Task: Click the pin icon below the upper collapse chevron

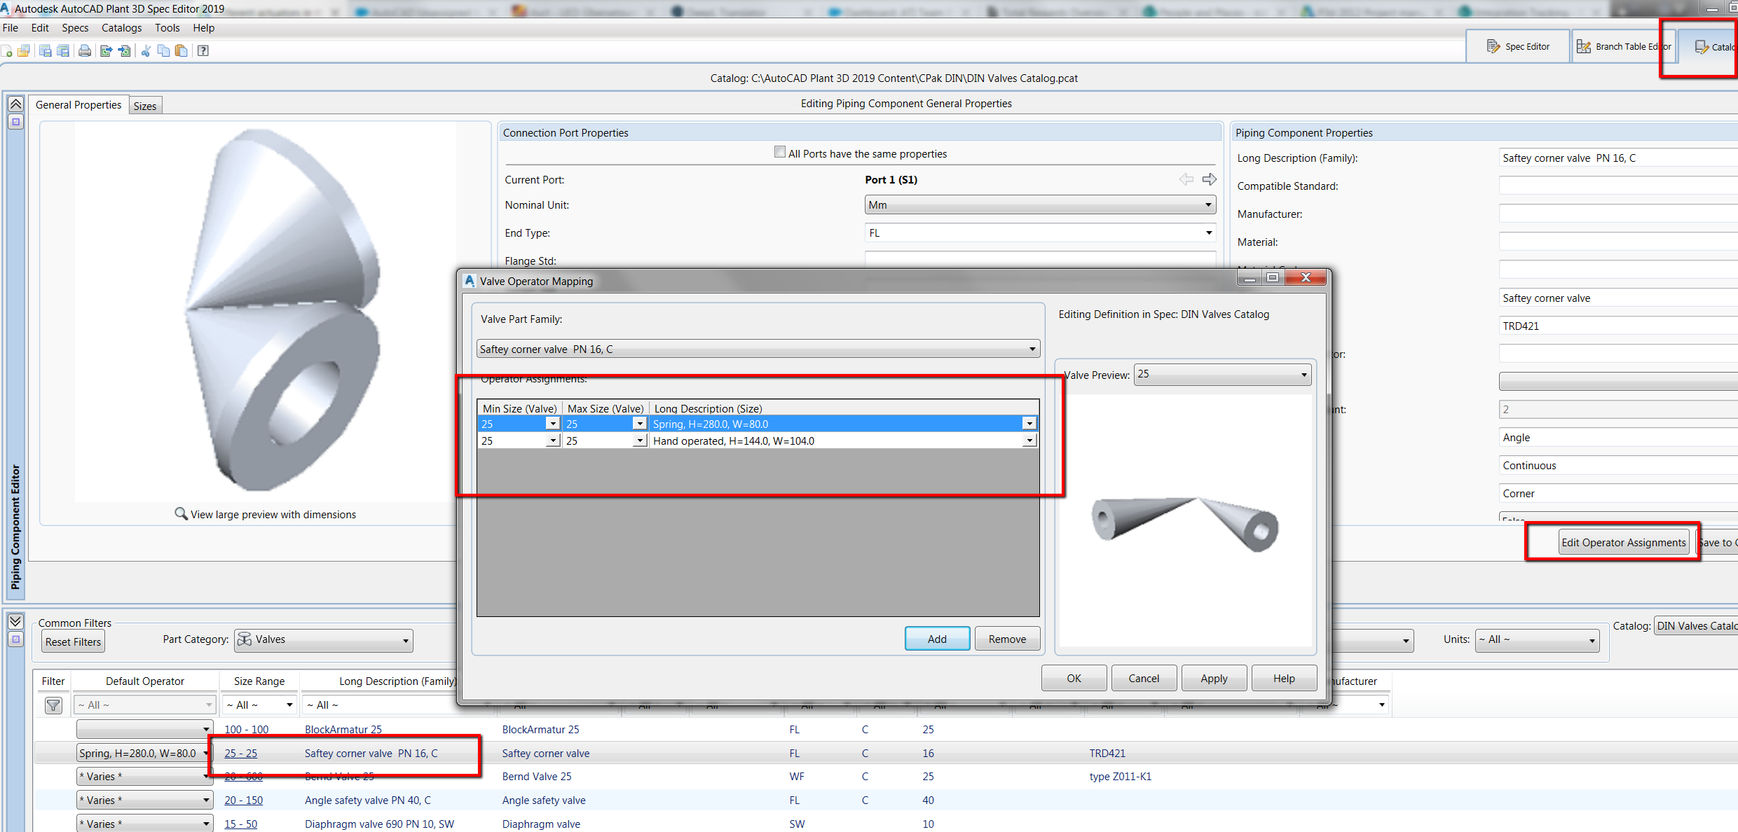Action: pos(15,122)
